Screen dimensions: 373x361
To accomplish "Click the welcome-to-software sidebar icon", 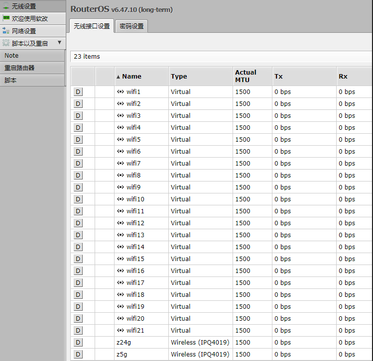I will pyautogui.click(x=6, y=18).
